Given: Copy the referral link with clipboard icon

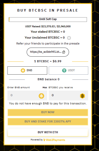Looking at the screenshot, I should (64, 52).
